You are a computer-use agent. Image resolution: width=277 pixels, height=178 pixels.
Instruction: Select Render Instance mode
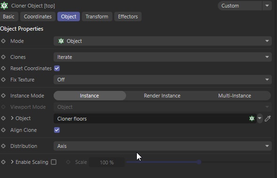click(162, 96)
